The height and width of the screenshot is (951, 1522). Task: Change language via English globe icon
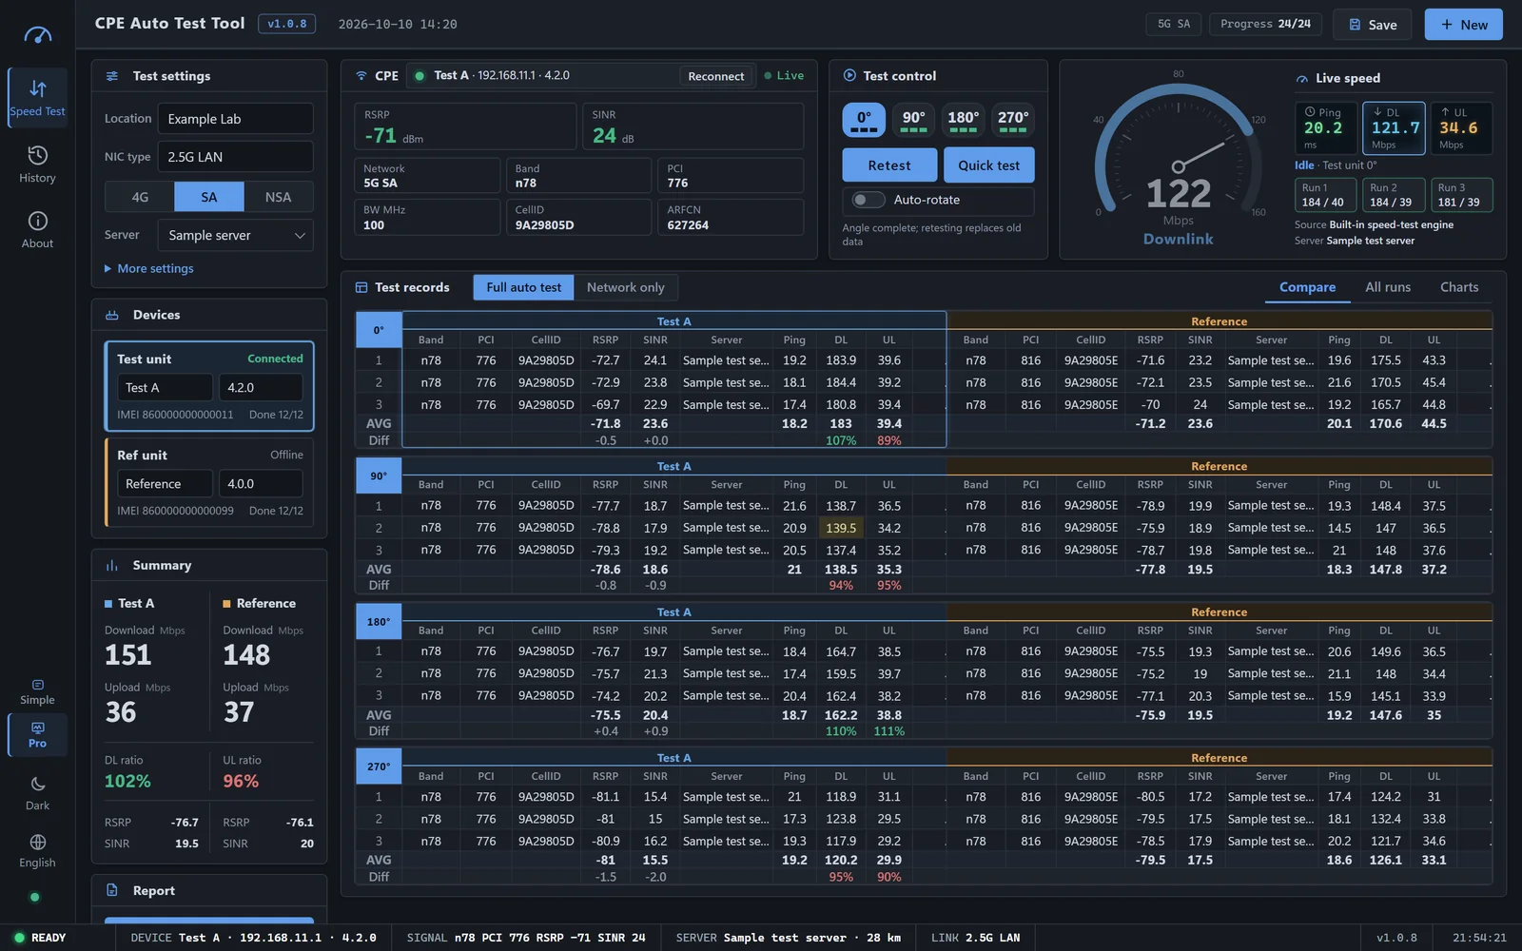tap(37, 842)
